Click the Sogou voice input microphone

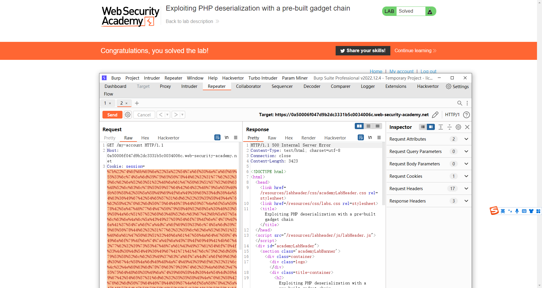[x=517, y=211]
